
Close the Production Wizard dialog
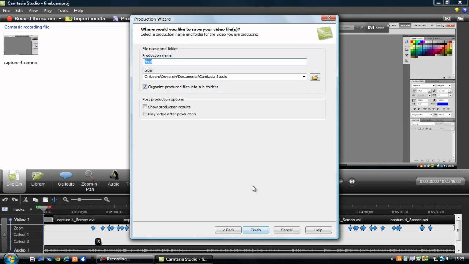(328, 18)
